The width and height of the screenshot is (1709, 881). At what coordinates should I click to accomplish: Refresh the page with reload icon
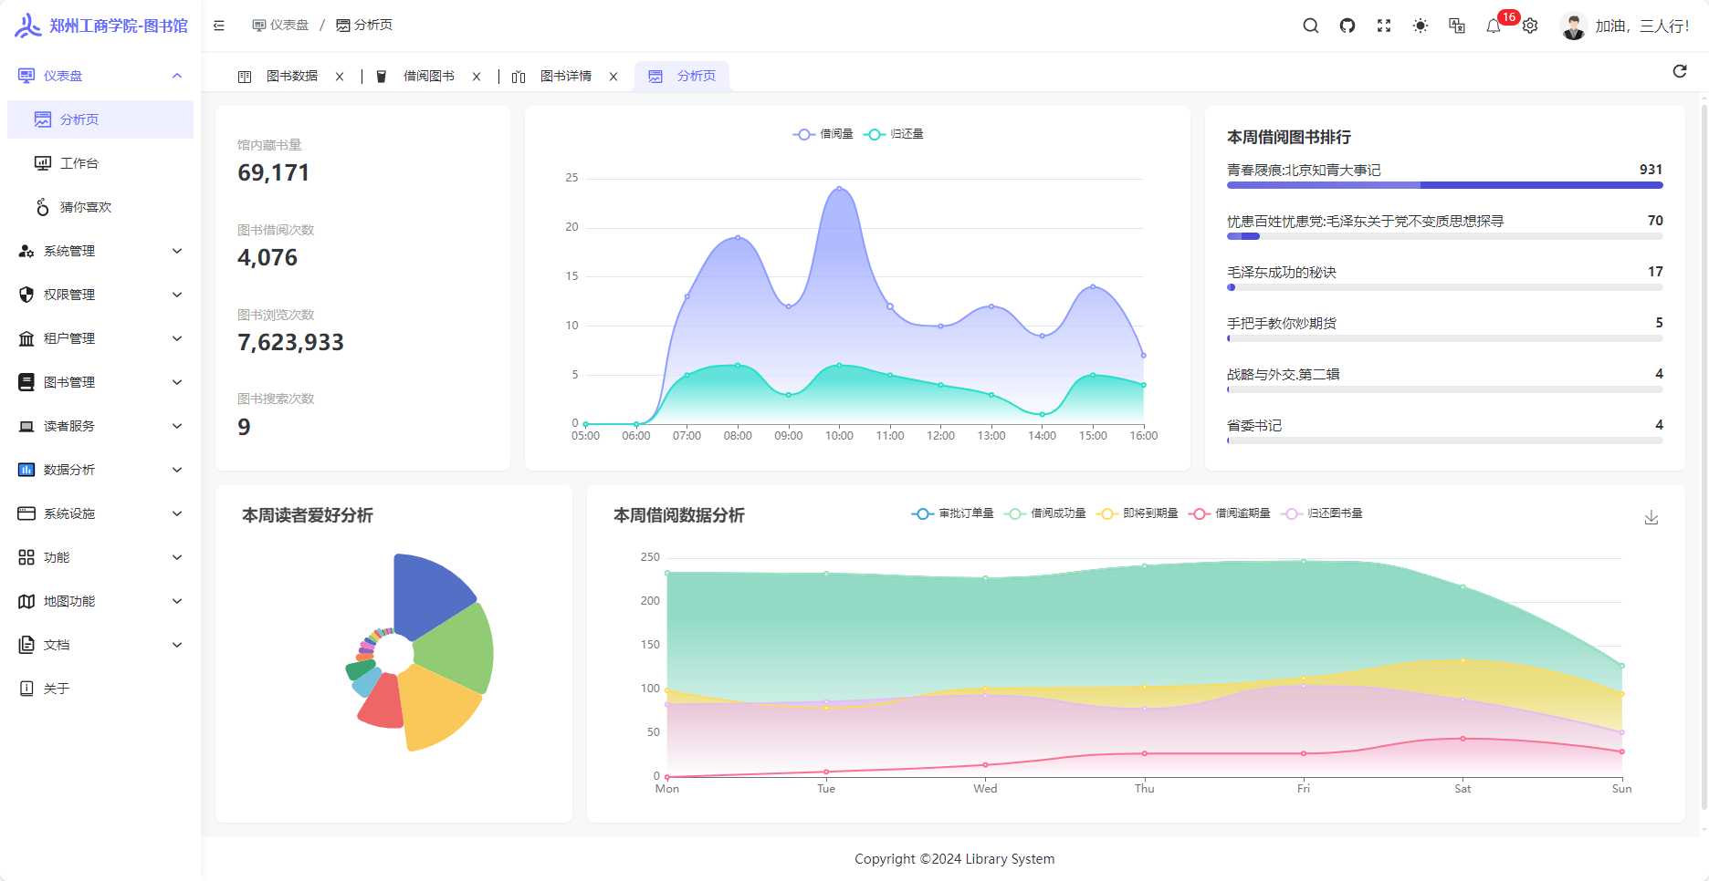[x=1680, y=71]
